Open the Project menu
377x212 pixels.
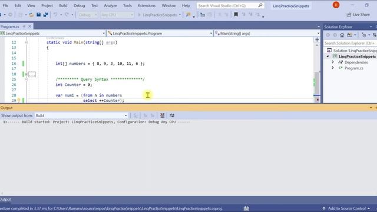point(47,5)
